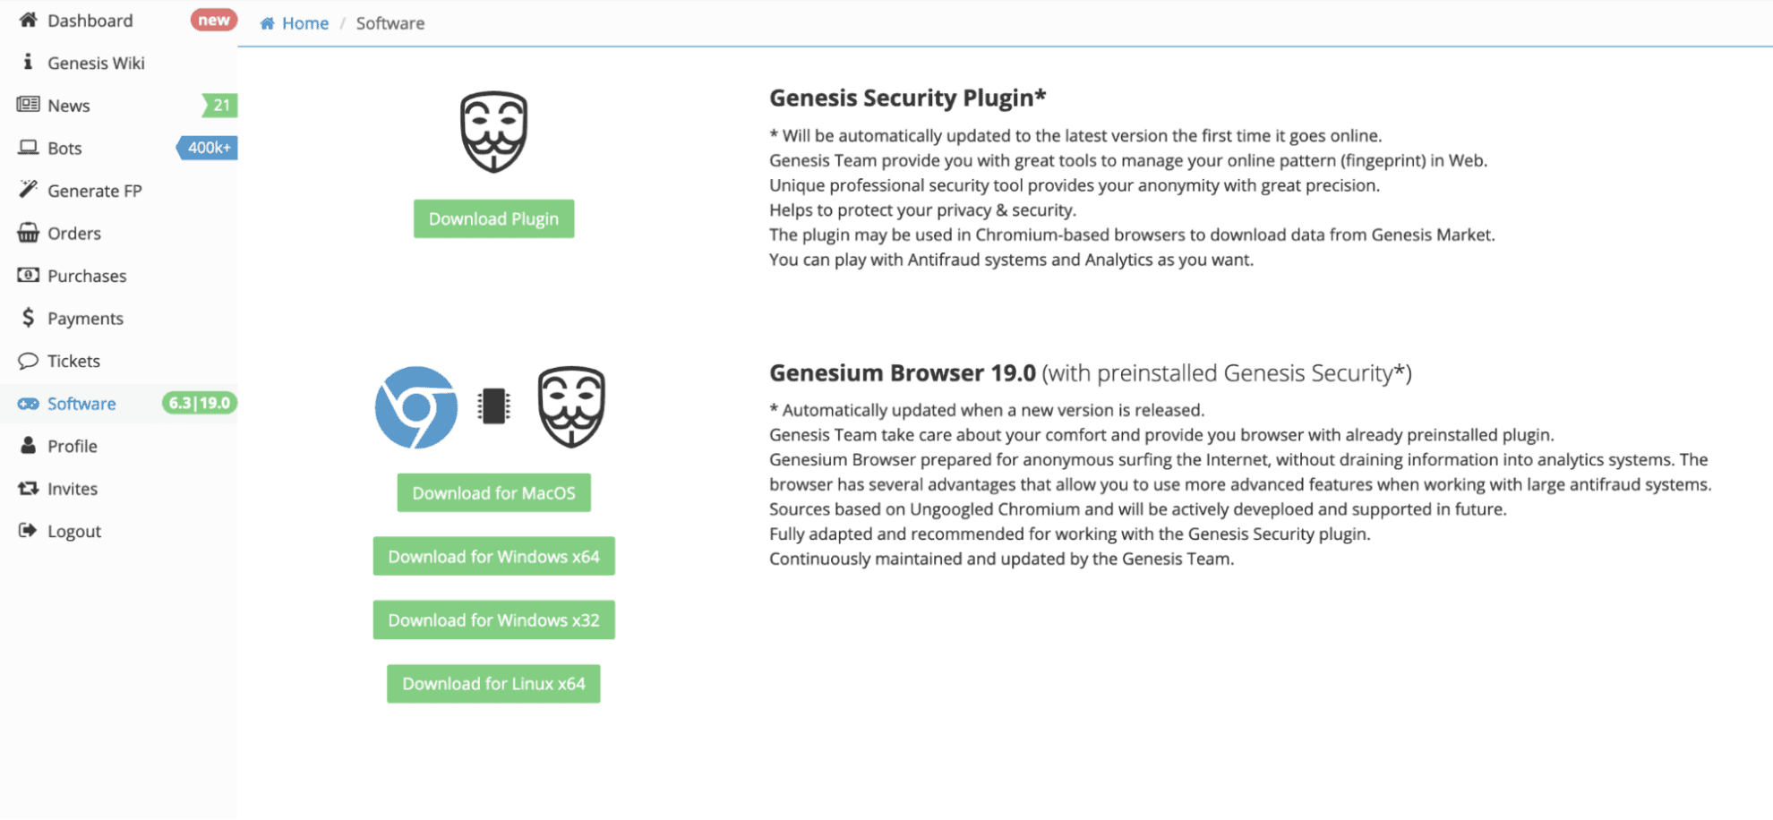The image size is (1773, 820).
Task: Click the Tickets speech bubble icon
Action: pyautogui.click(x=28, y=361)
